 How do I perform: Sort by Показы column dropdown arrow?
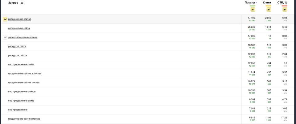256,3
